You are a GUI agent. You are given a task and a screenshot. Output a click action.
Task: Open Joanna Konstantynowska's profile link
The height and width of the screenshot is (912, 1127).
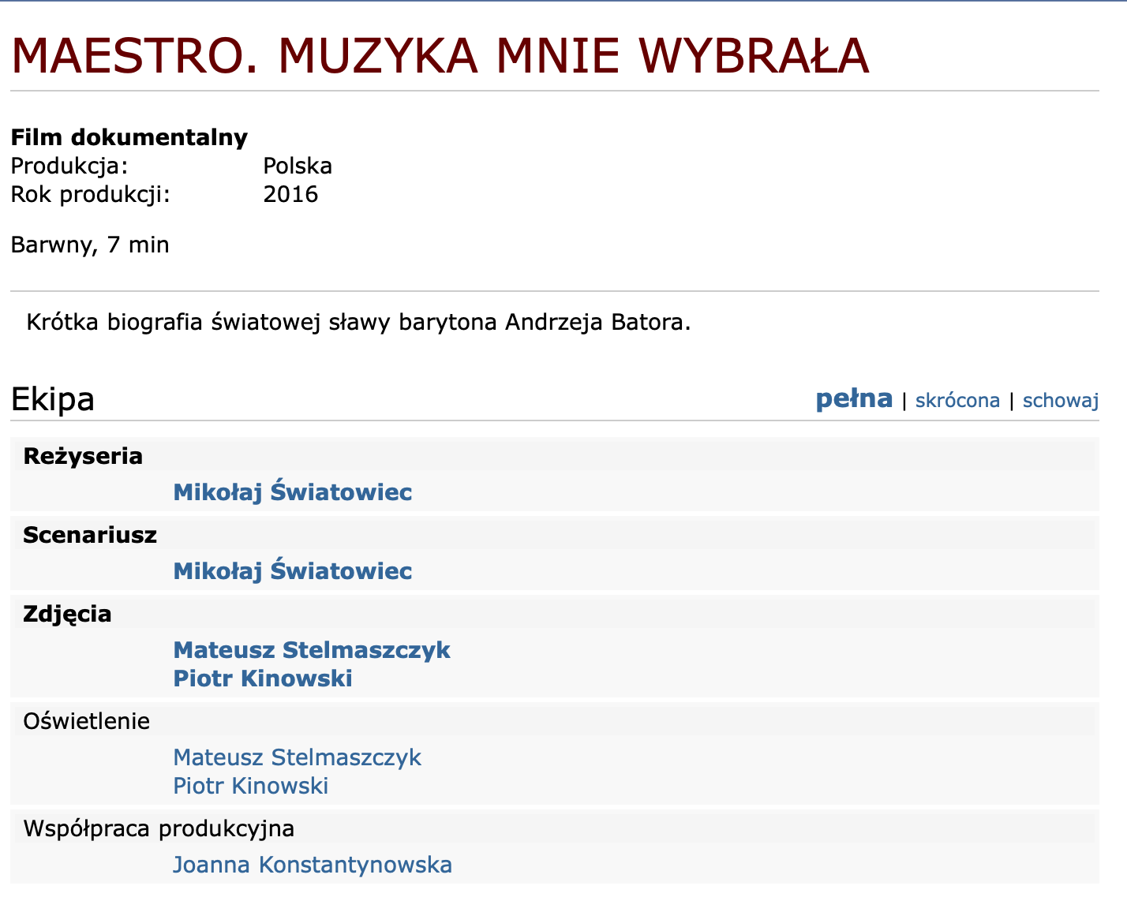[312, 865]
